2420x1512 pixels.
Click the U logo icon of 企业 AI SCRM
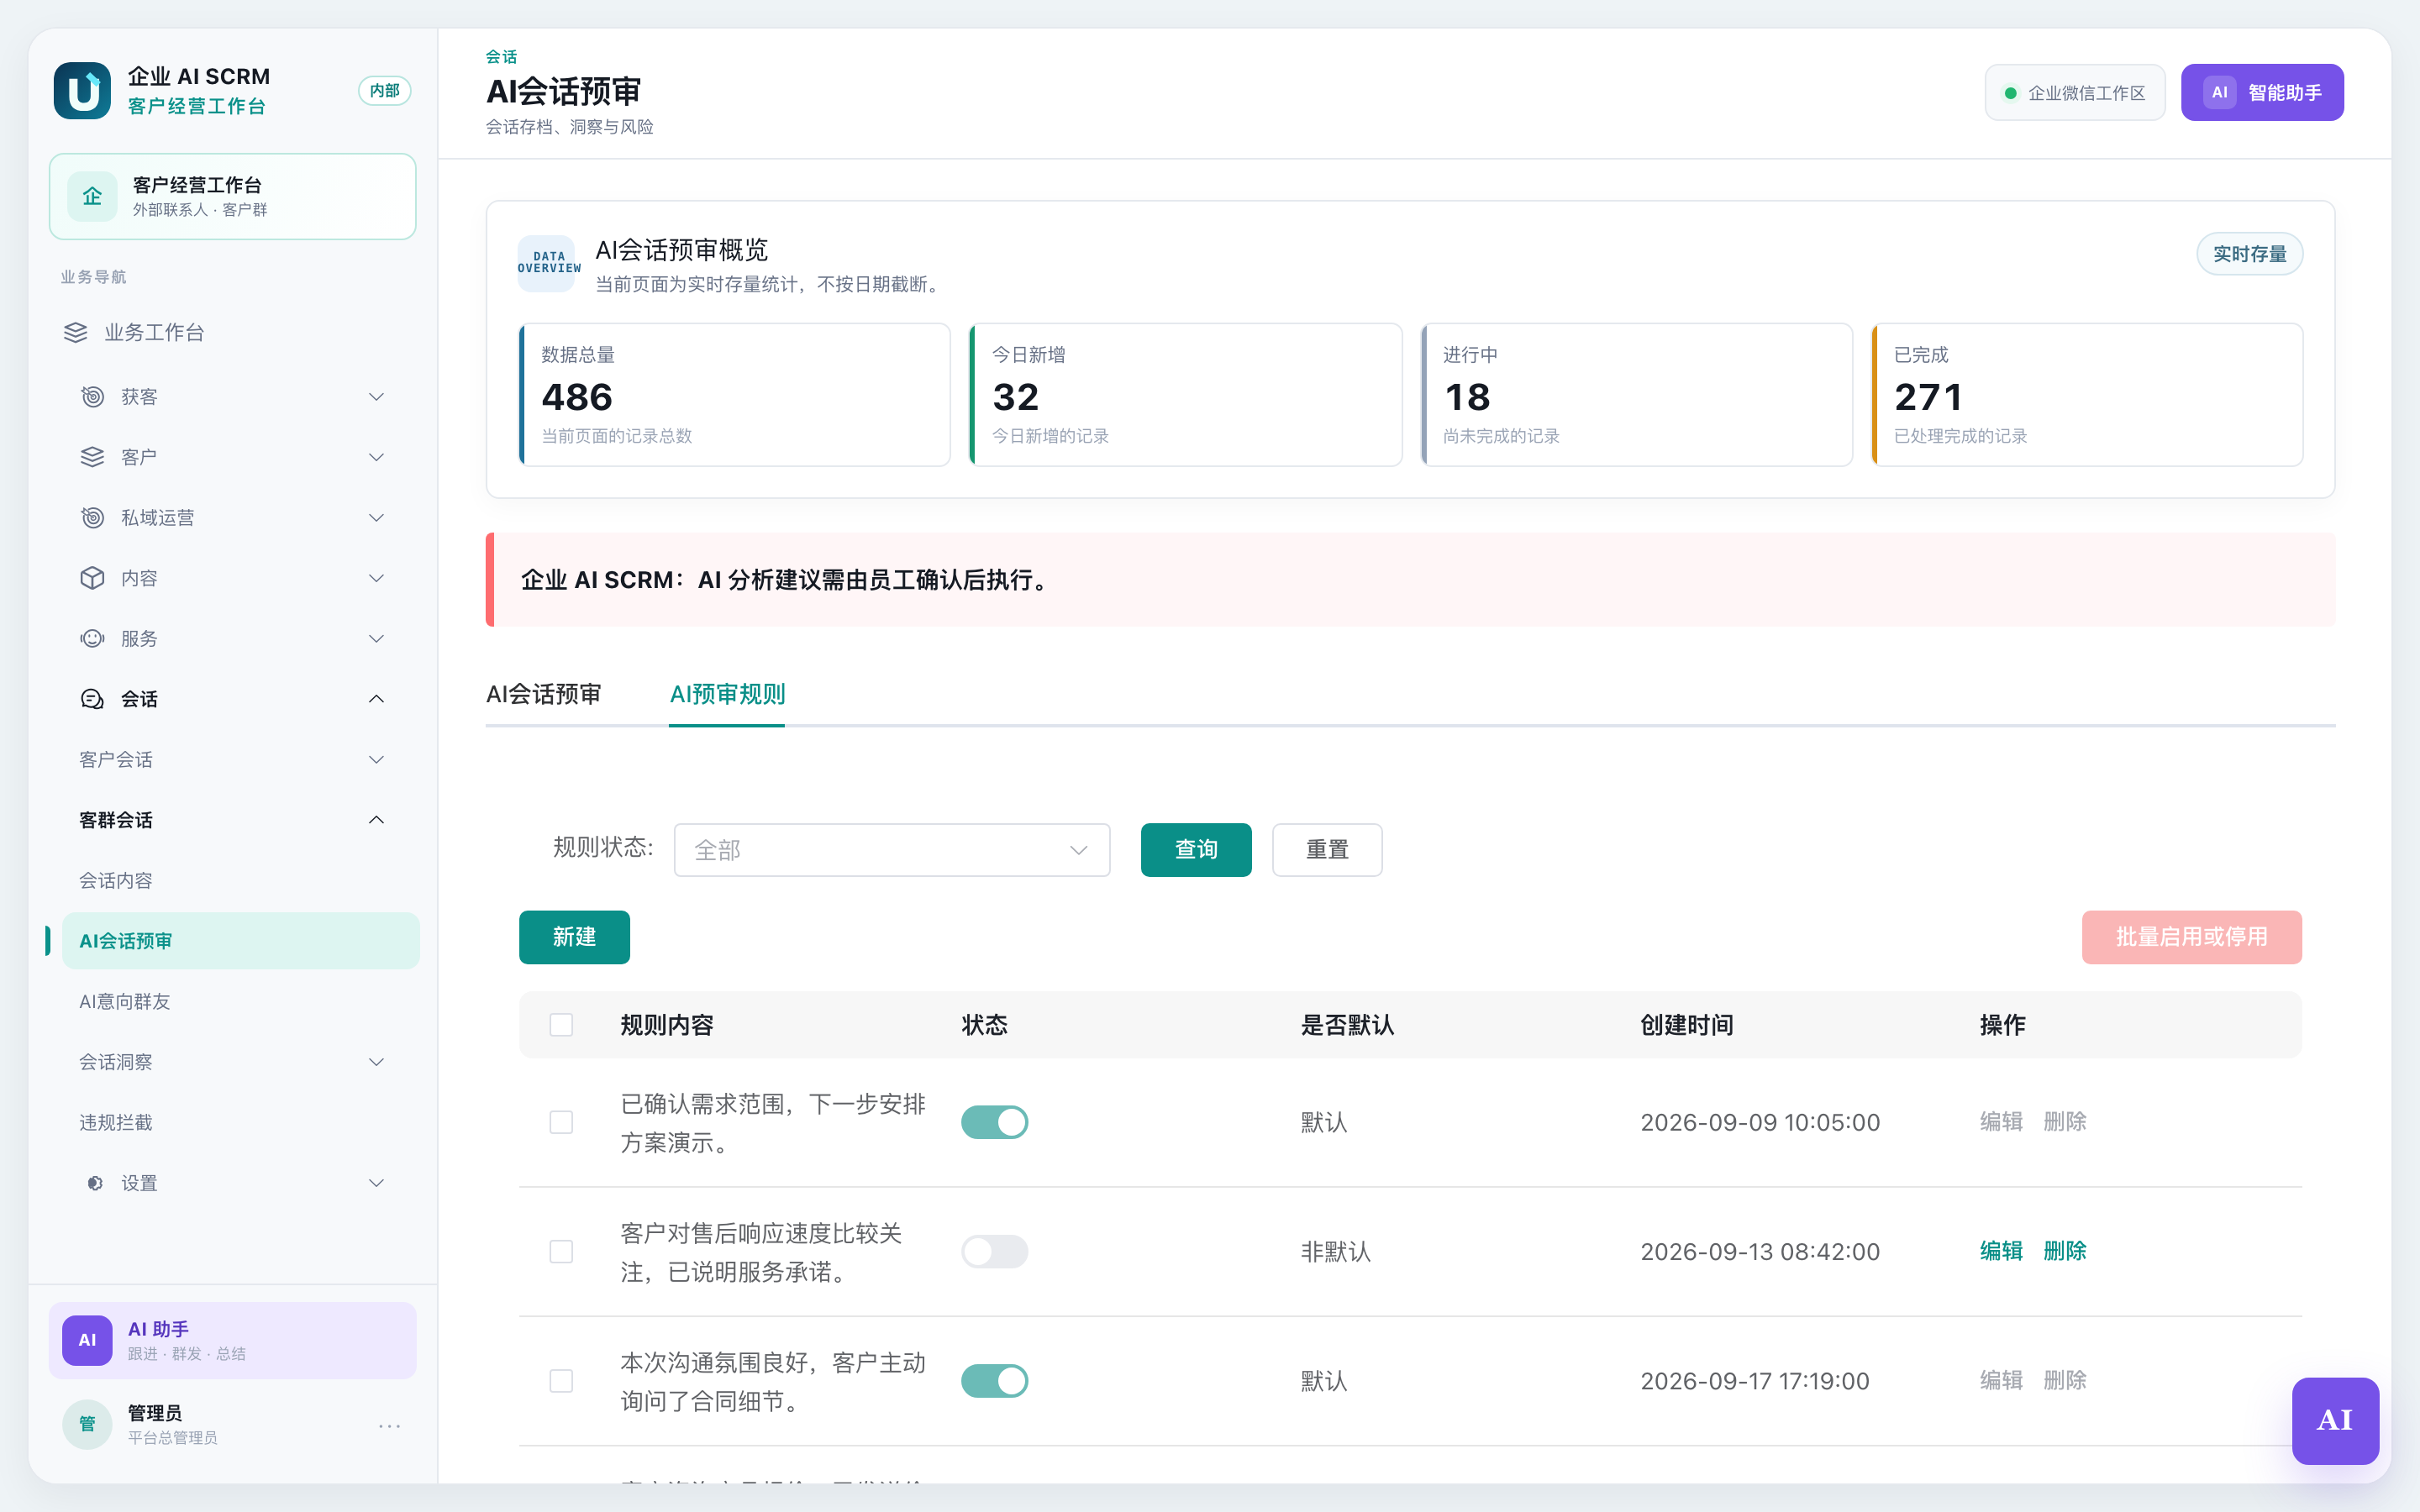tap(82, 91)
